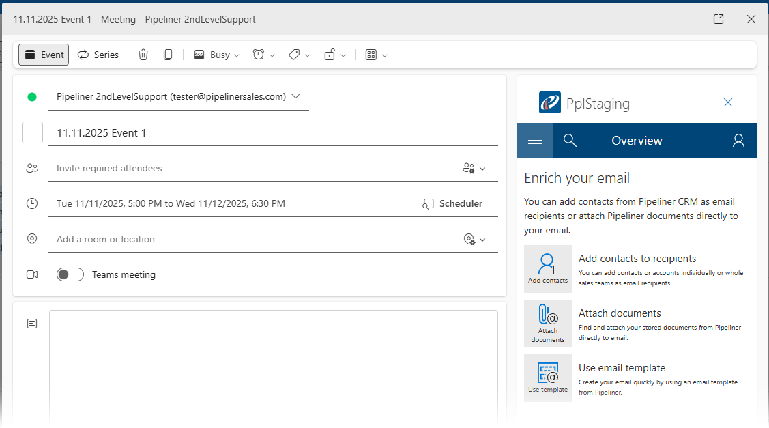Screen dimensions: 769x428
Task: Open the Scheduler view
Action: pos(453,203)
